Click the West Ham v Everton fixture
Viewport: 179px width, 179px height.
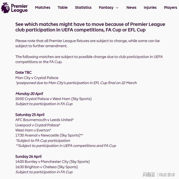[33, 130]
